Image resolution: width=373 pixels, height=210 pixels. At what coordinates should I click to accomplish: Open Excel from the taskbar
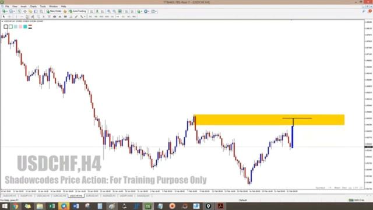point(52,206)
